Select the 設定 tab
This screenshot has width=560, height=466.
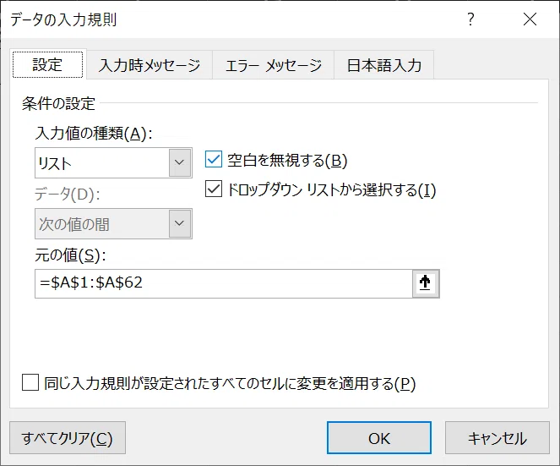tap(47, 65)
